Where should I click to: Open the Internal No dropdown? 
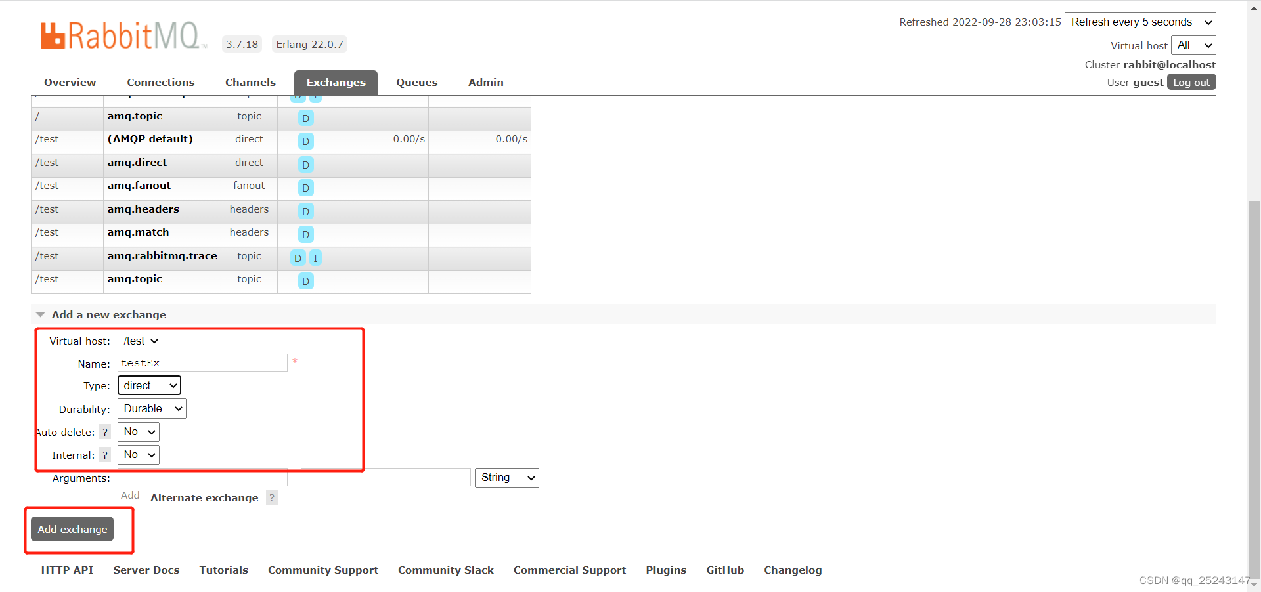pos(139,455)
